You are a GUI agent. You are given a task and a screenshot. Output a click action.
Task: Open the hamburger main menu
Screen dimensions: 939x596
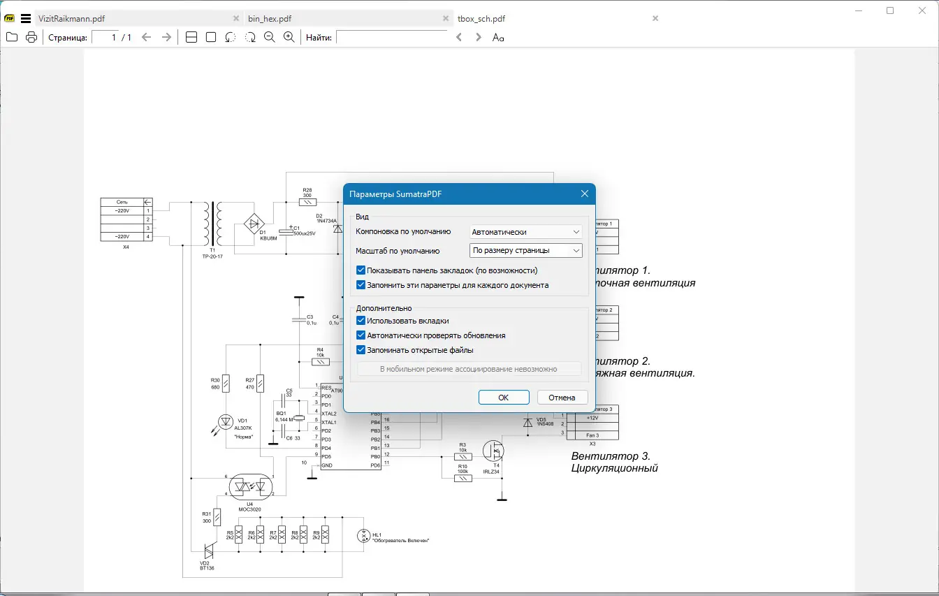[26, 19]
